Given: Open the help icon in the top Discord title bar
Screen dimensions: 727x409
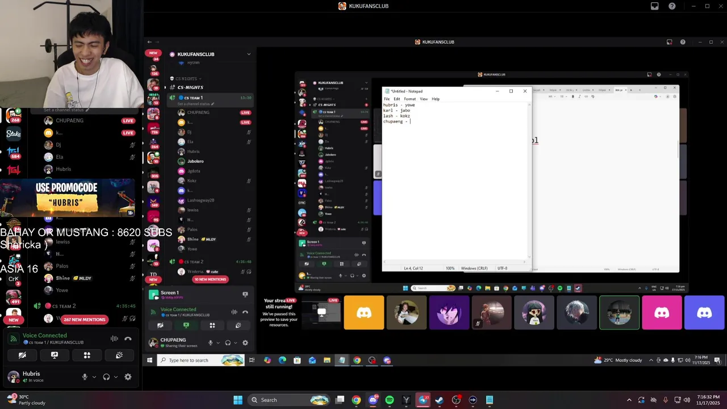Looking at the screenshot, I should 672,6.
